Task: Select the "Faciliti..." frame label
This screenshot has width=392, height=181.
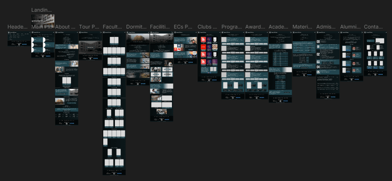Action: (x=160, y=27)
